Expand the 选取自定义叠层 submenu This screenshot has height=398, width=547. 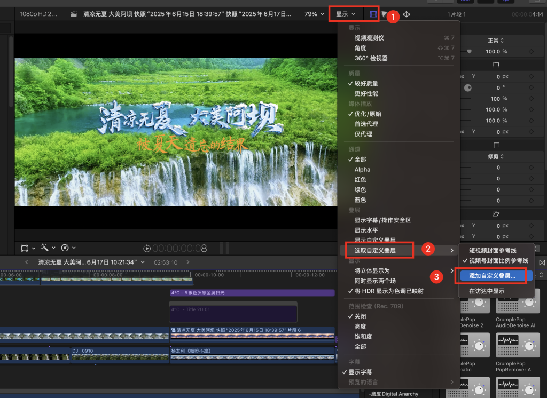pyautogui.click(x=377, y=250)
